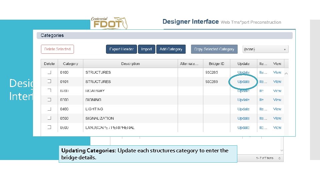Select category cell 0500
This screenshot has height=180, width=320.
coord(70,118)
